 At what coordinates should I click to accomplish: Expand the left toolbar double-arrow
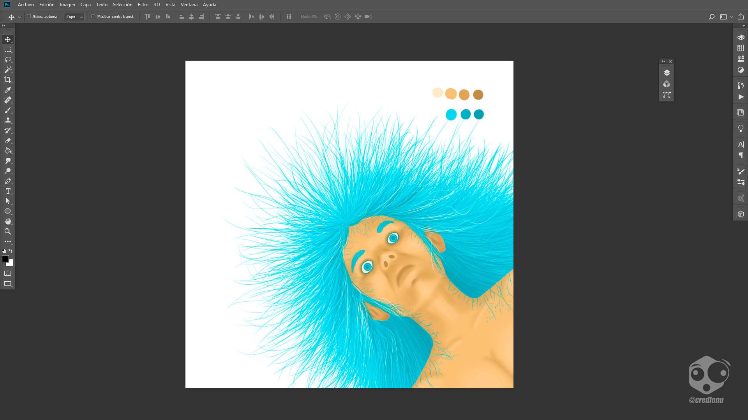[x=4, y=26]
